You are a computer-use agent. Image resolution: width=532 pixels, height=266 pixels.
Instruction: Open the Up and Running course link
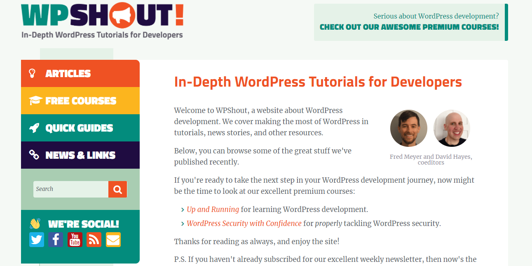click(x=213, y=209)
